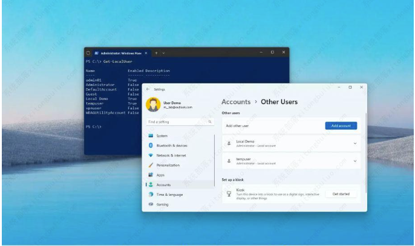
Task: Click the Settings content scrollbar
Action: pos(366,153)
